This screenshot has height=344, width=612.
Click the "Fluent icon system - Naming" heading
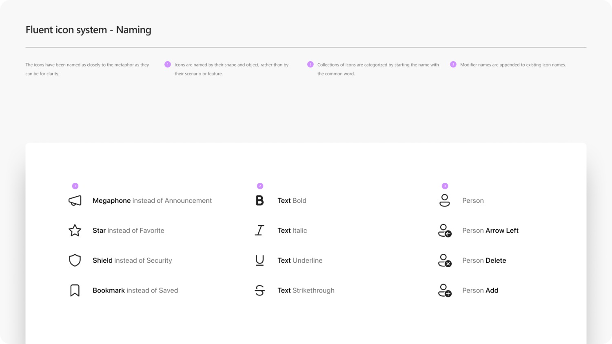tap(89, 30)
